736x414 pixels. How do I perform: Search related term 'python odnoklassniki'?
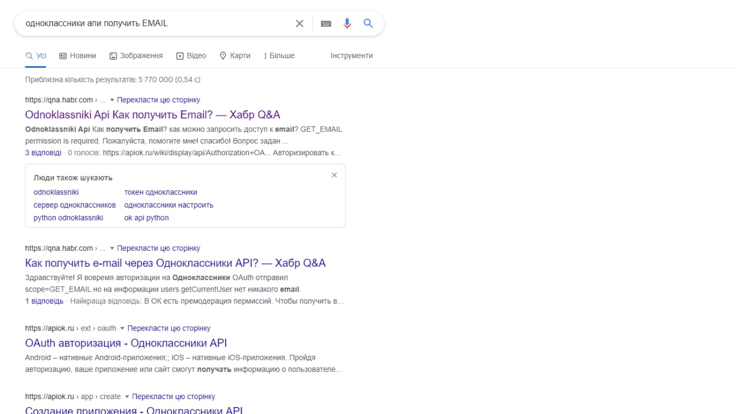(x=68, y=218)
